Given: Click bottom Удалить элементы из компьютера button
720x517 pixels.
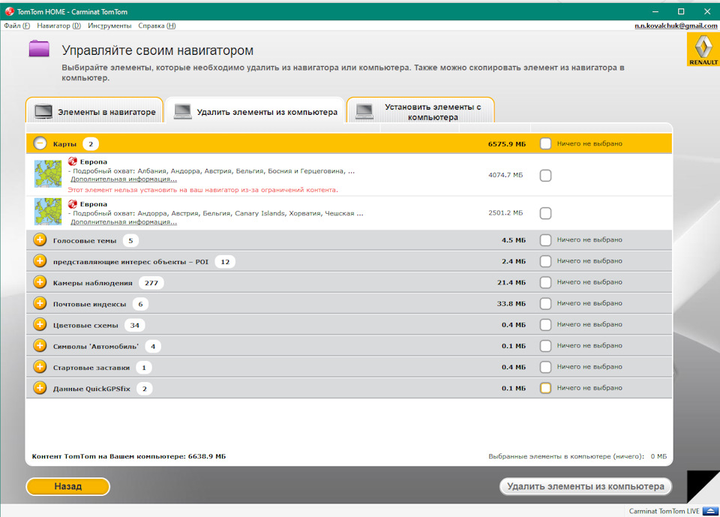Looking at the screenshot, I should click(x=586, y=486).
